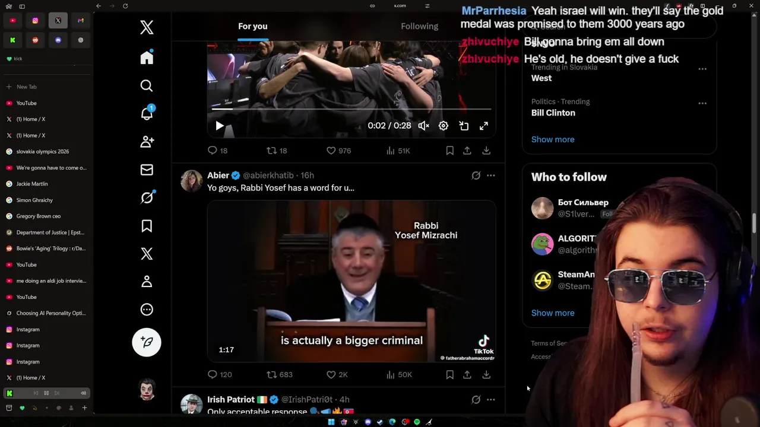760x427 pixels.
Task: Open X Messages envelope icon
Action: click(147, 170)
